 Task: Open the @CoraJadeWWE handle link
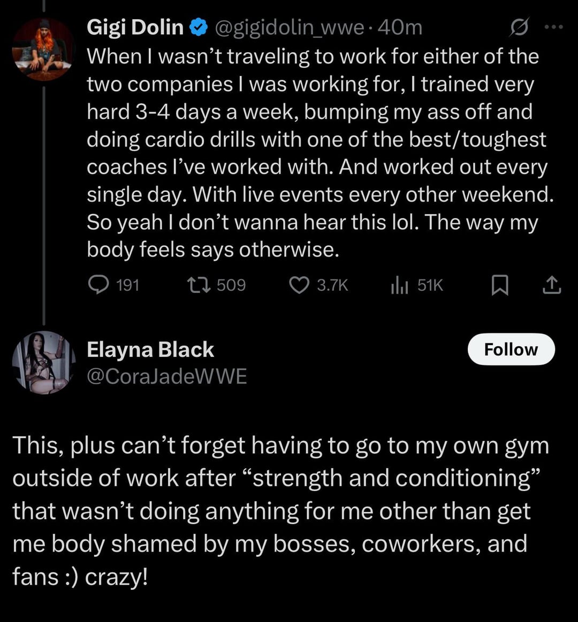point(167,376)
